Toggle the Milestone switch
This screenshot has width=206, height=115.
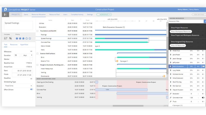point(31,51)
